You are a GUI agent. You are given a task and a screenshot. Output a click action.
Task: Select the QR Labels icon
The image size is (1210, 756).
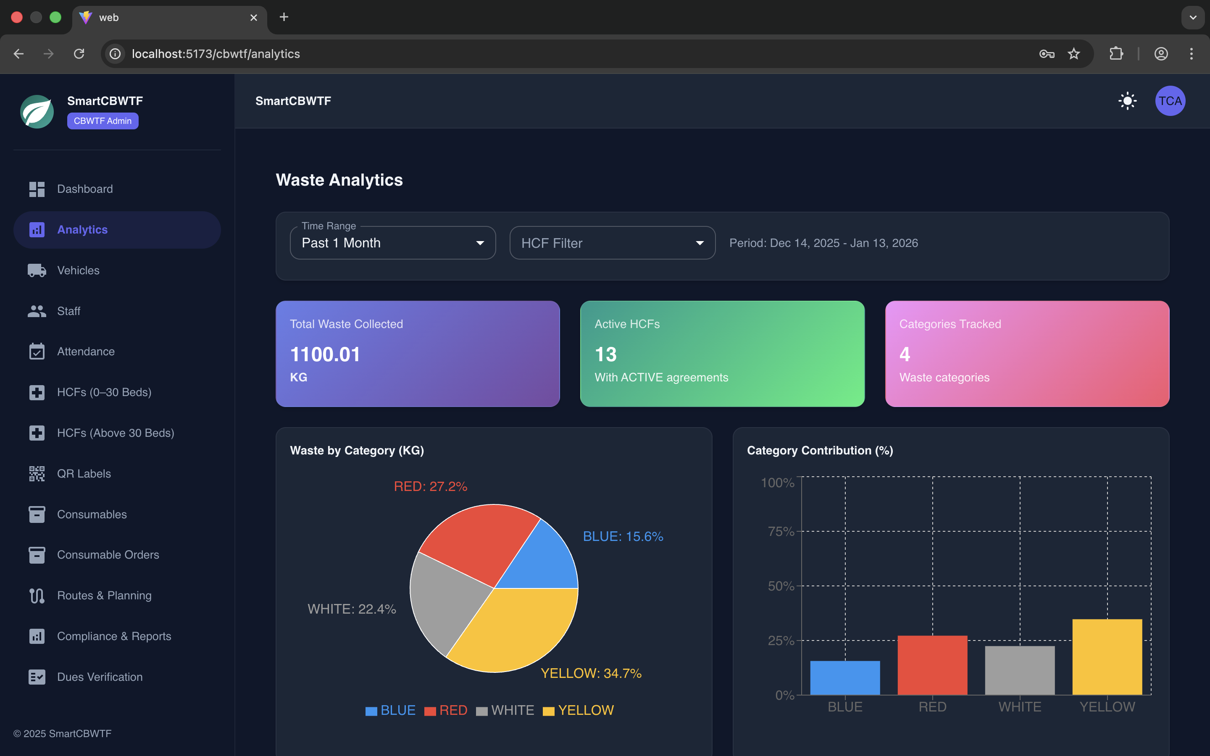coord(37,473)
